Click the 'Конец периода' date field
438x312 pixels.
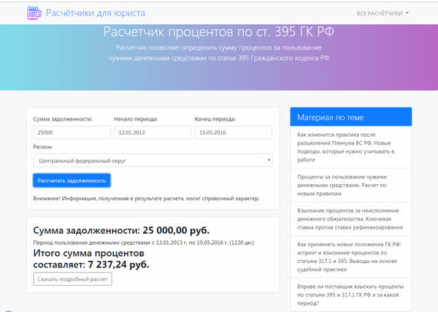(x=232, y=132)
